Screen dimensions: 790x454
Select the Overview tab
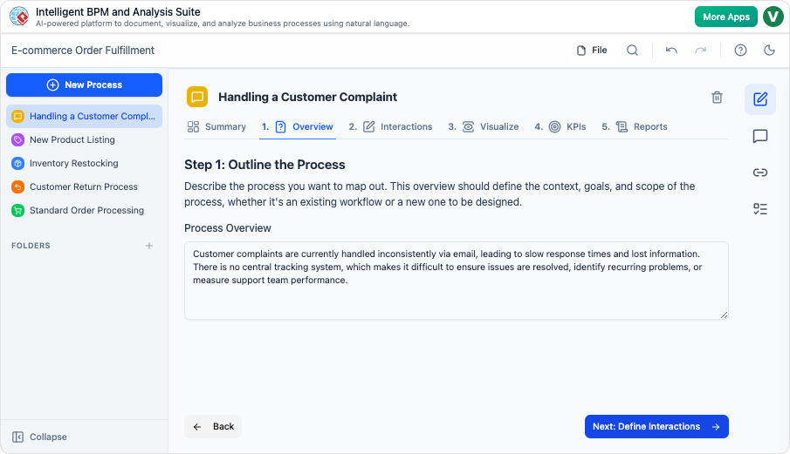click(298, 126)
